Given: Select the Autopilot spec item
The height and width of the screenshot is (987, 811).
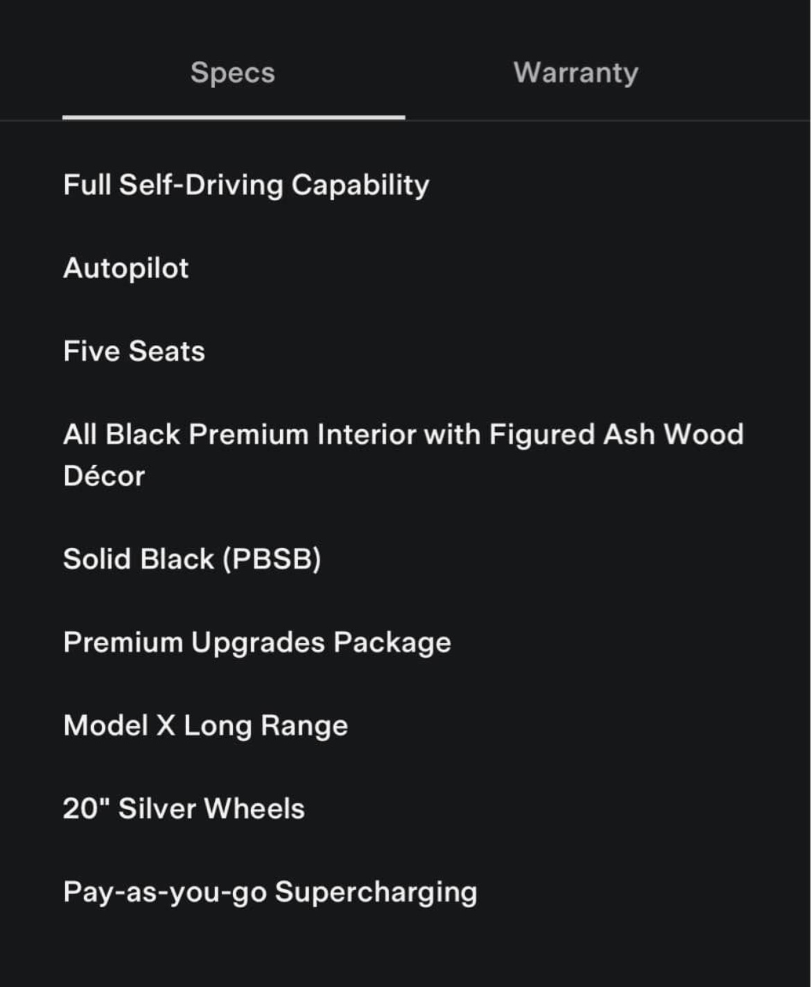Looking at the screenshot, I should (125, 268).
